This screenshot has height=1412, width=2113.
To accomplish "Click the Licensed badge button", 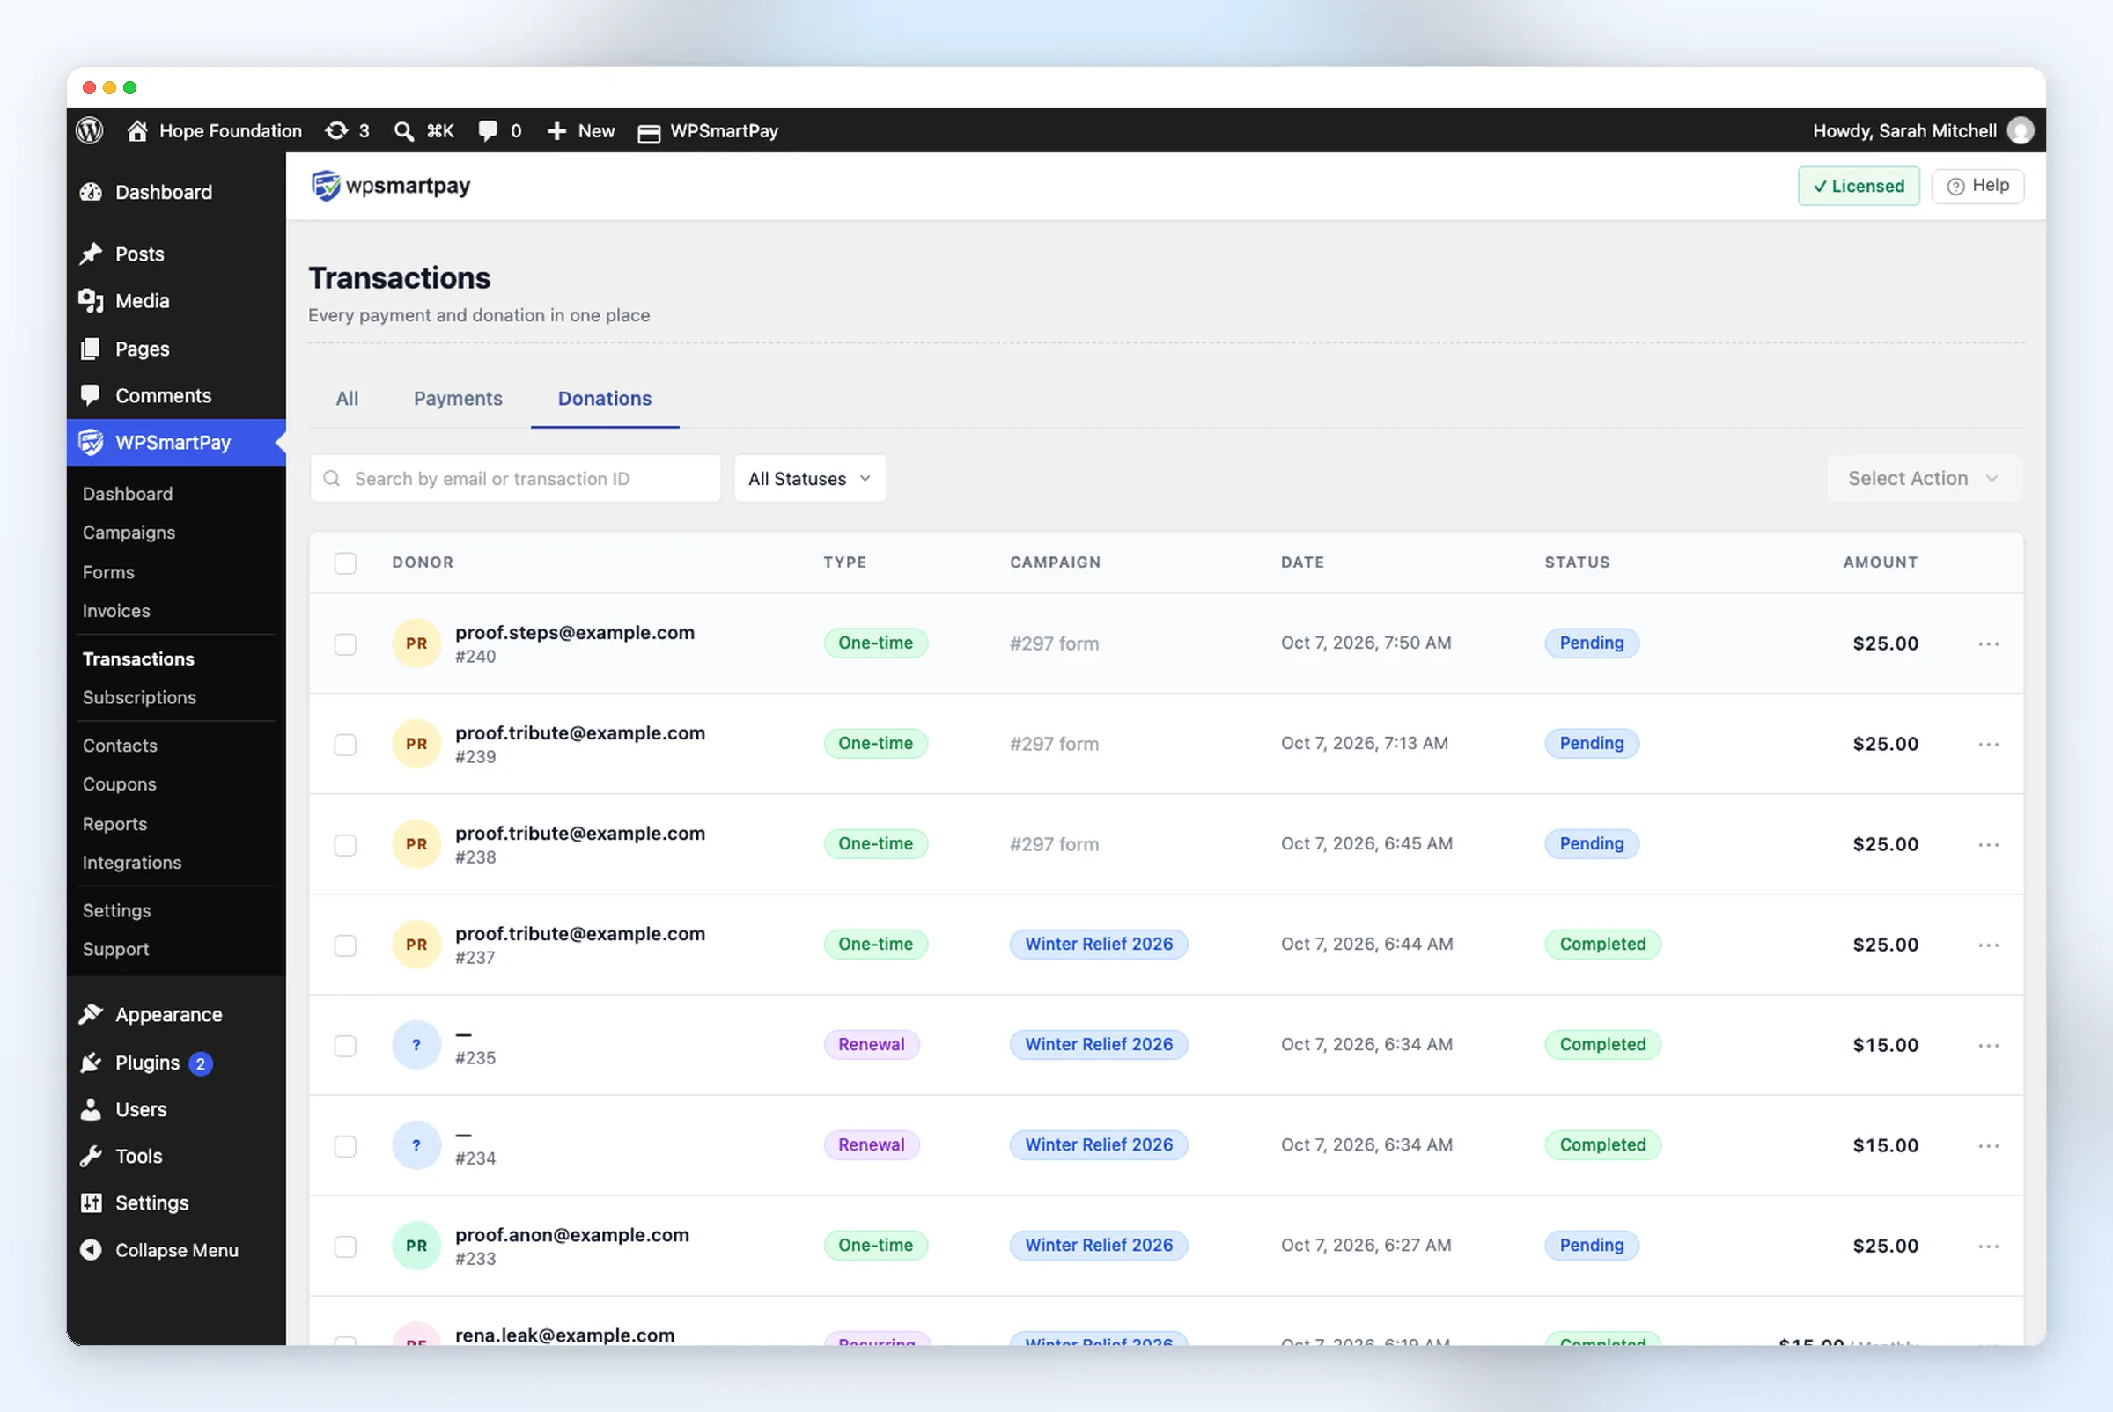I will (x=1858, y=186).
